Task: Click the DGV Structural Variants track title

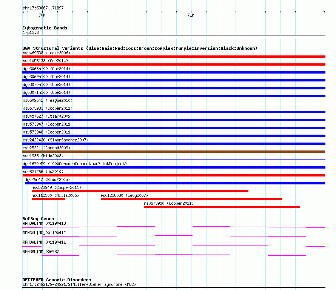Action: tap(140, 48)
